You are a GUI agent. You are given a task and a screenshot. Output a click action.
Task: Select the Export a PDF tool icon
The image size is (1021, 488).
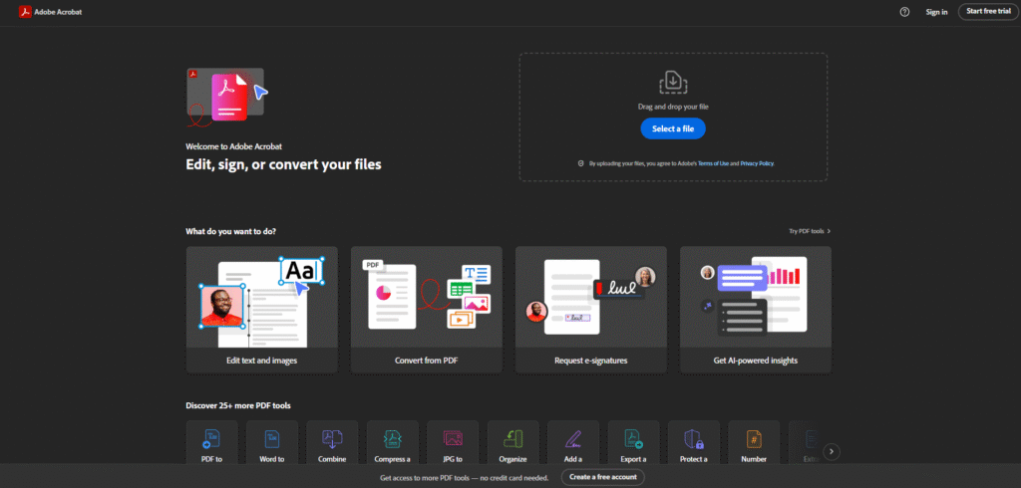[633, 438]
